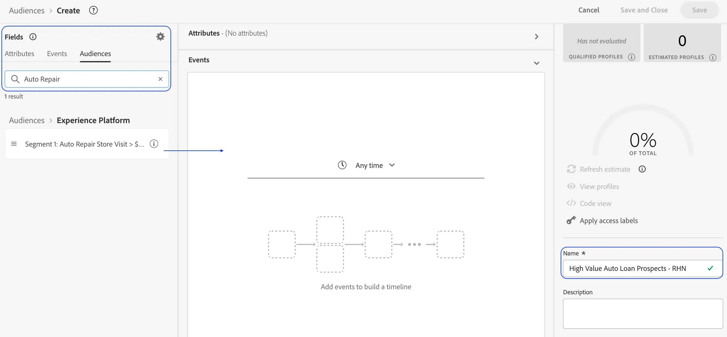Click the clock icon by Any time

[x=342, y=165]
